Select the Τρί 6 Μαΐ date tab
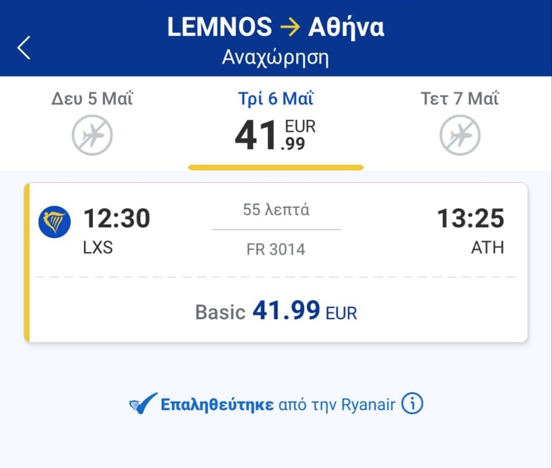The width and height of the screenshot is (552, 468). (x=276, y=99)
